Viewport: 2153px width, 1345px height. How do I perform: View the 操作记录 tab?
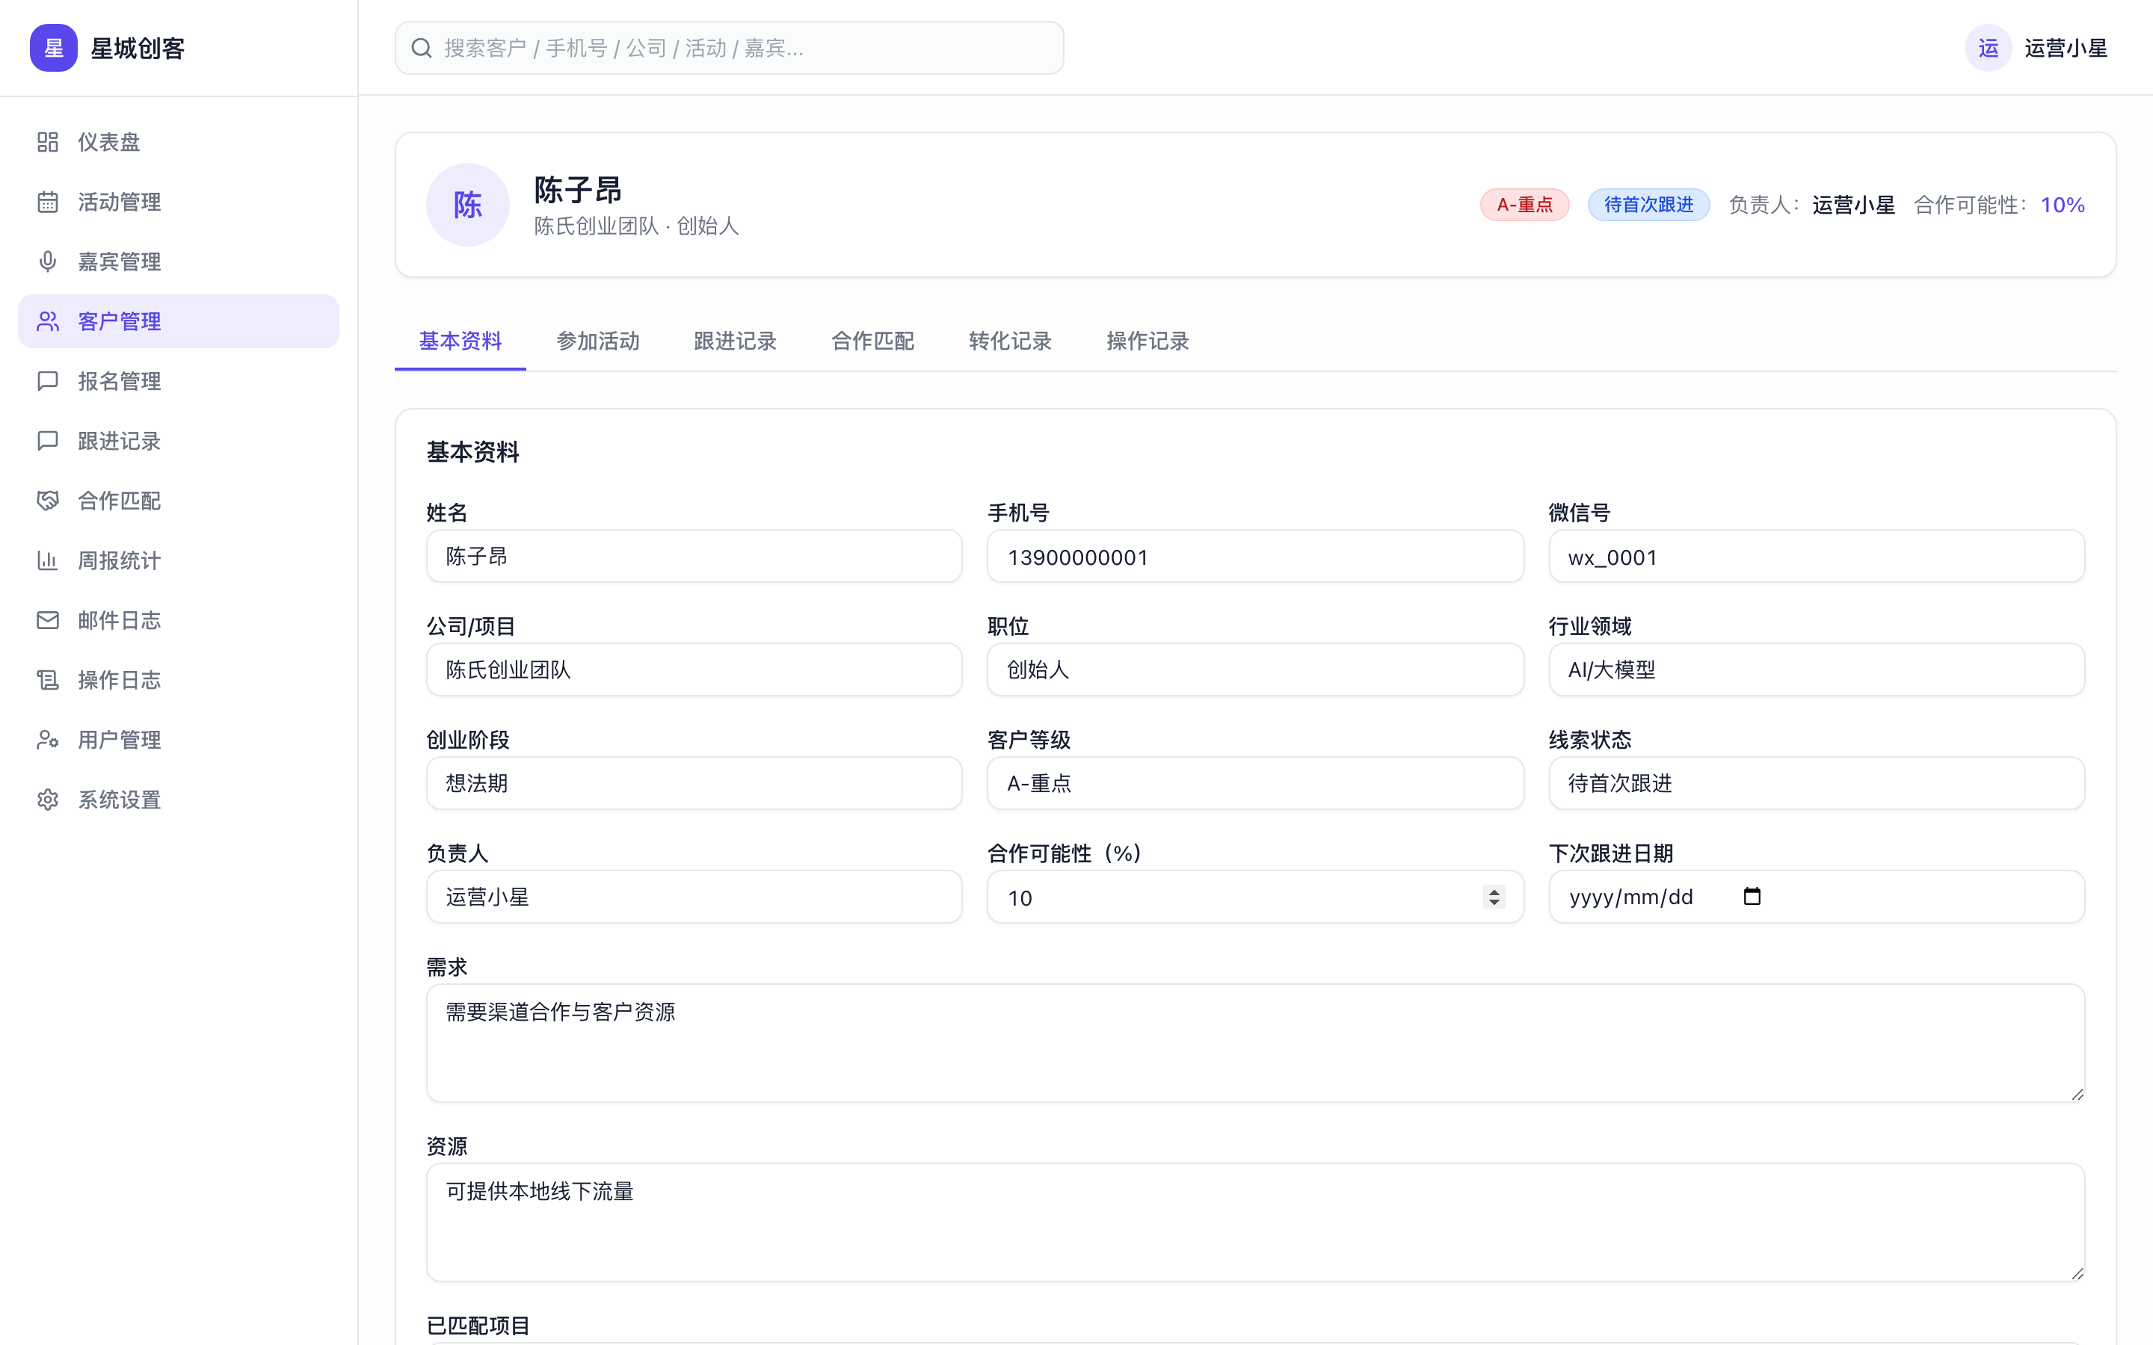point(1148,341)
